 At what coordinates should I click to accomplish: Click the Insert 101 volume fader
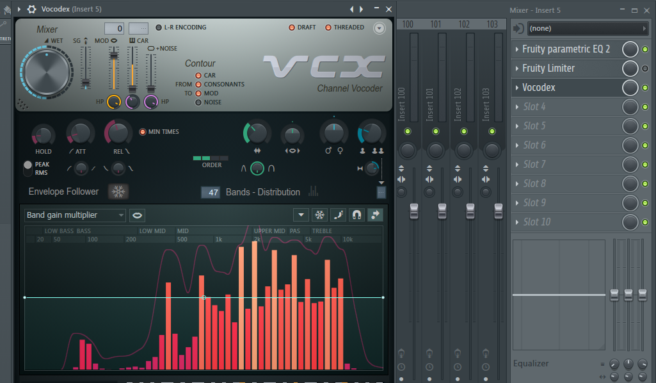[x=442, y=211]
